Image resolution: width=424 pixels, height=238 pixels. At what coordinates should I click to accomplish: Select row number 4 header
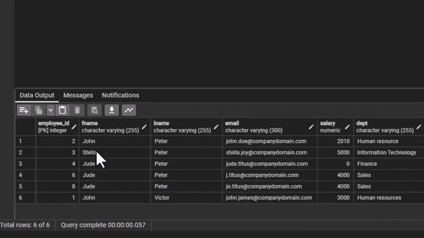coord(25,175)
